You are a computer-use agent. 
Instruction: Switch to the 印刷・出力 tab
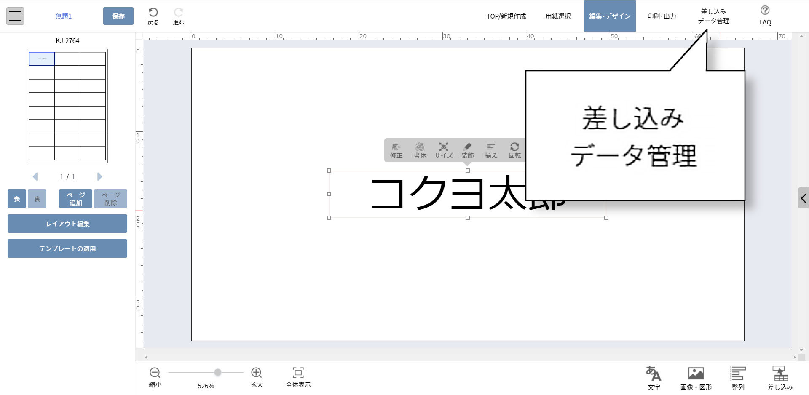tap(661, 16)
